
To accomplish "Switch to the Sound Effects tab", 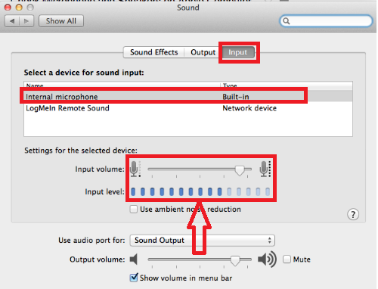I will (154, 52).
